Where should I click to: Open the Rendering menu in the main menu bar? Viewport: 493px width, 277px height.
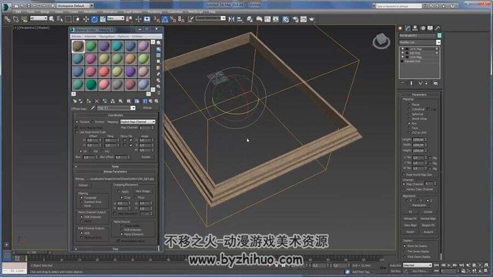154,11
